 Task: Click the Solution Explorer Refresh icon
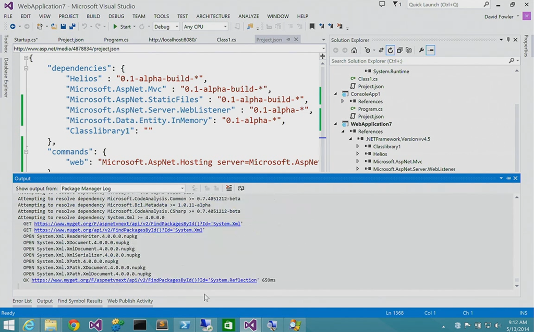coord(390,51)
